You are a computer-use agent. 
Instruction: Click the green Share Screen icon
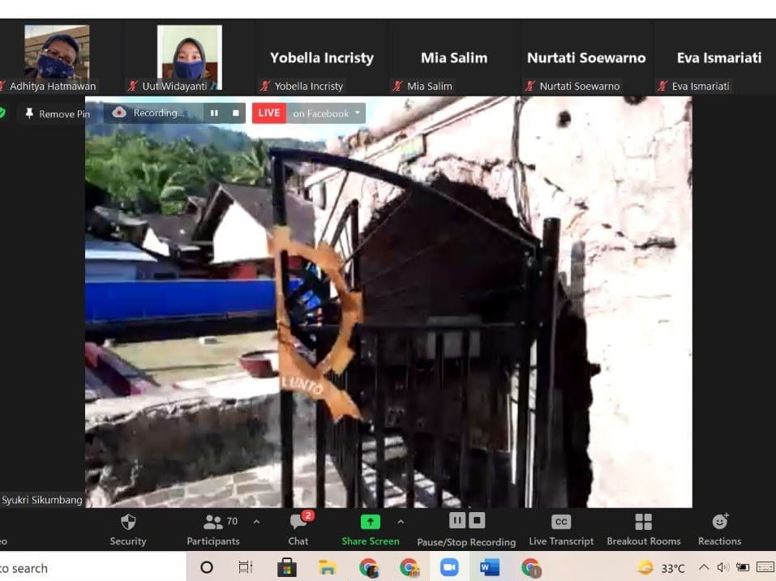point(370,522)
